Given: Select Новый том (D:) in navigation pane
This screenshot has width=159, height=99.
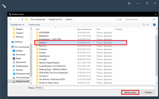Looking at the screenshot, I should 21,81.
